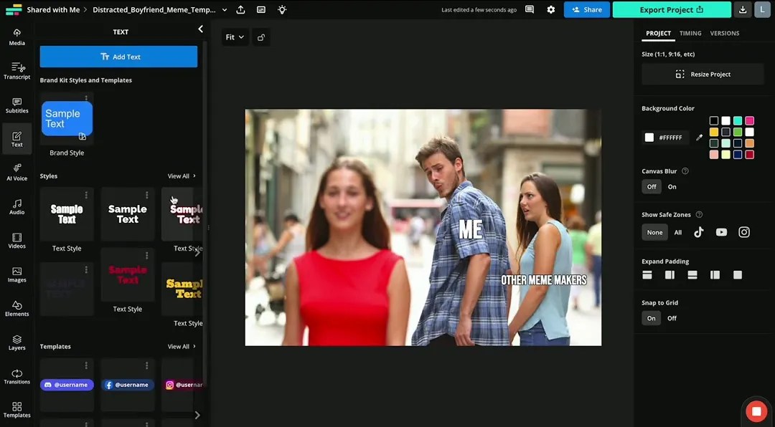
Task: Open the Videos sidebar panel
Action: tap(17, 241)
